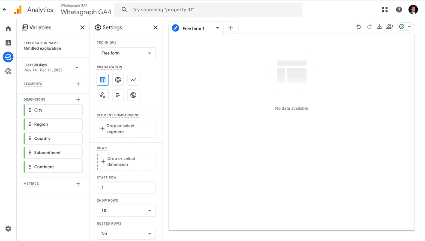Click Drop or select segment area
Image resolution: width=425 pixels, height=241 pixels.
click(126, 129)
